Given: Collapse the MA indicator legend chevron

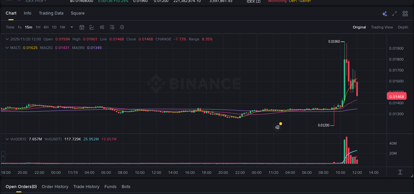Looking at the screenshot, I should (7, 48).
